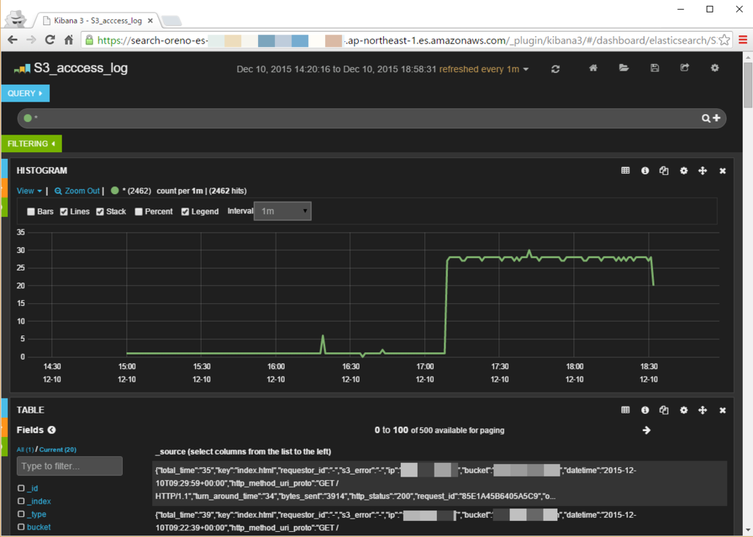Open Histogram panel spy table icon

[x=625, y=171]
